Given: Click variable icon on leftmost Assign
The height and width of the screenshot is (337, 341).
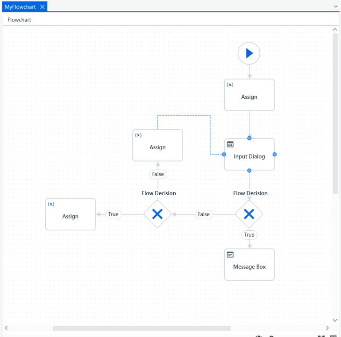Looking at the screenshot, I should pos(51,204).
